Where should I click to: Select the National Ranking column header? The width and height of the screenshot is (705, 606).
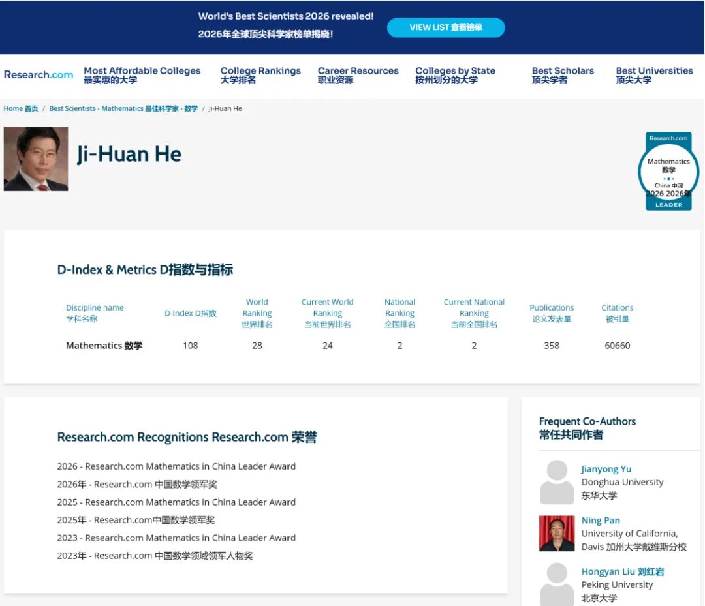(x=399, y=313)
